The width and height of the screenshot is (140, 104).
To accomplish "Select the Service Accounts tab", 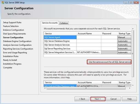I will pos(50,23).
